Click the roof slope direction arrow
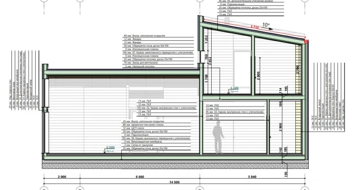Image resolution: width=352 pixels, height=190 pixels. [x=268, y=28]
